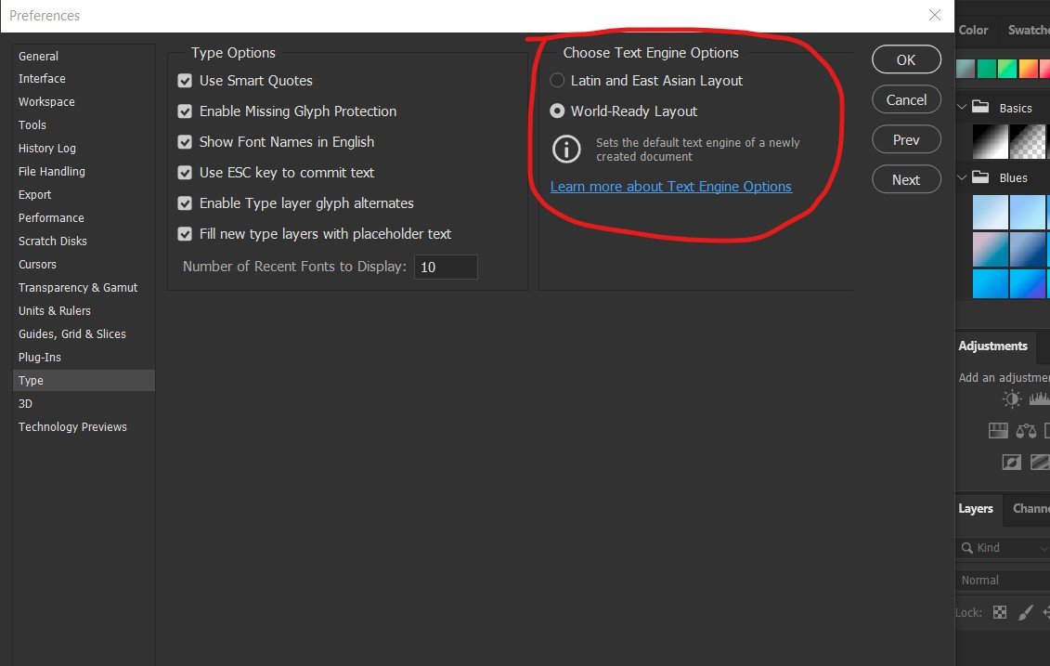Toggle Use ESC key to commit text
Viewport: 1050px width, 666px height.
(x=185, y=173)
